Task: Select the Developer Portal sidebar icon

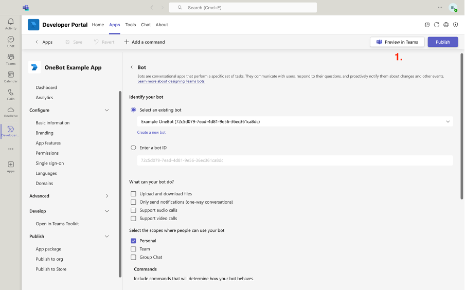Action: click(x=11, y=129)
